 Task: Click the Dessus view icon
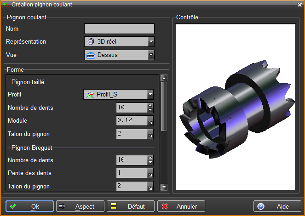click(91, 55)
